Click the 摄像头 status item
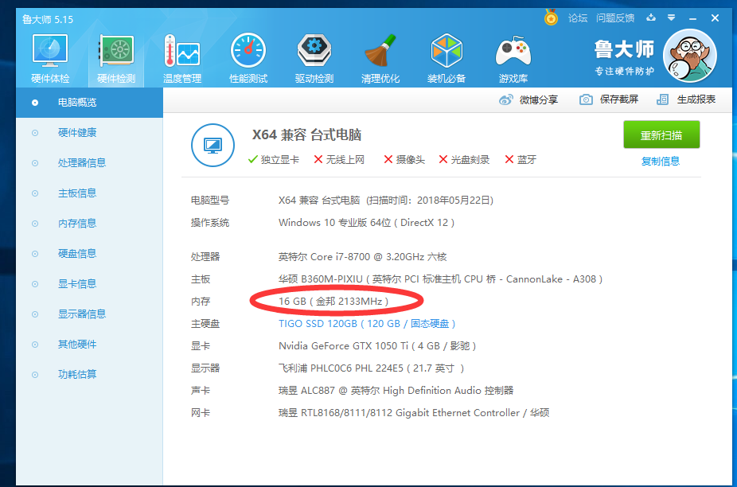737x487 pixels. (x=404, y=160)
